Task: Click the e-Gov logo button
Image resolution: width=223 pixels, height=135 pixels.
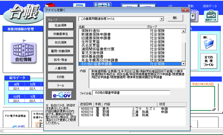Action: click(62, 95)
